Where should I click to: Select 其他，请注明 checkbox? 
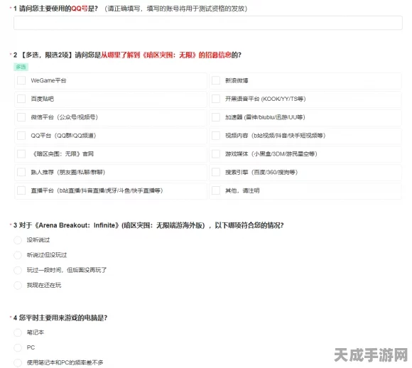click(216, 190)
